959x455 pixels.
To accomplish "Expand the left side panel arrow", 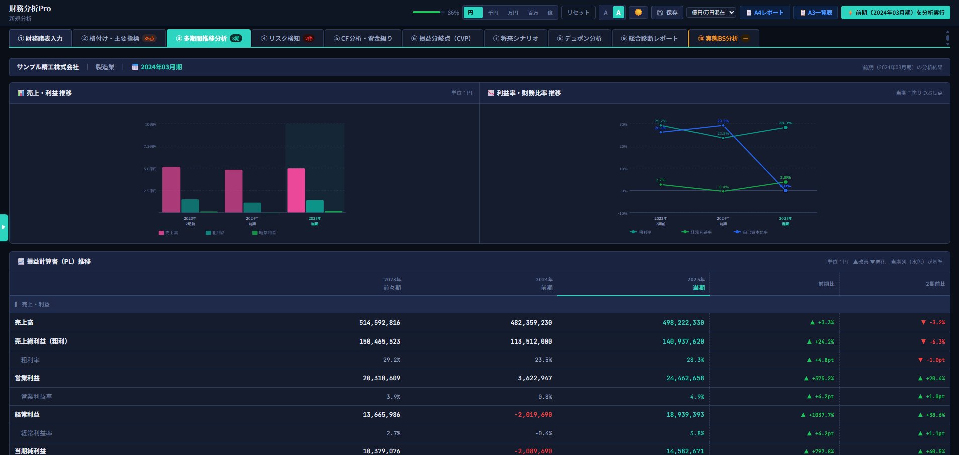I will [4, 227].
